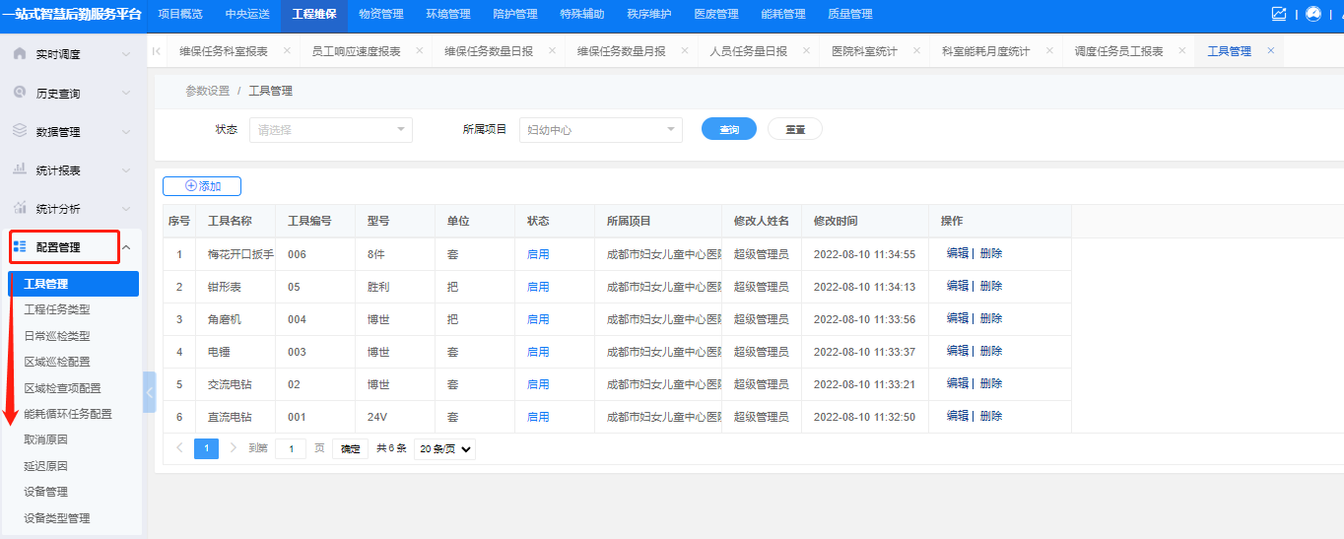This screenshot has height=539, width=1344.
Task: Expand the 历史查询 sidebar menu
Action: (x=126, y=93)
